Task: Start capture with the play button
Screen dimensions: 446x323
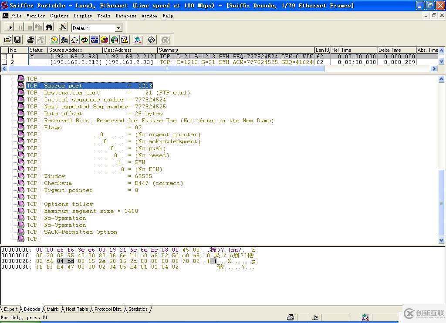Action: tap(10, 27)
